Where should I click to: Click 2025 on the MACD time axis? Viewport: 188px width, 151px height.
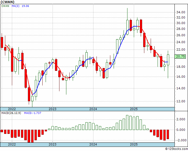[x=134, y=144]
